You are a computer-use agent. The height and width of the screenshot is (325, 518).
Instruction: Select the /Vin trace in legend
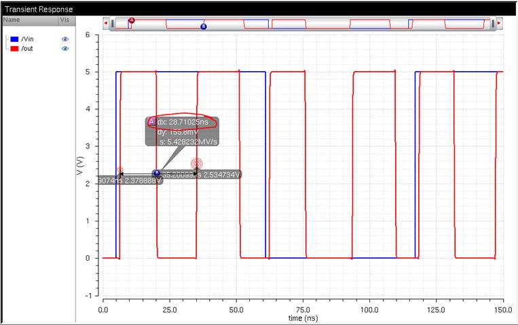point(30,40)
